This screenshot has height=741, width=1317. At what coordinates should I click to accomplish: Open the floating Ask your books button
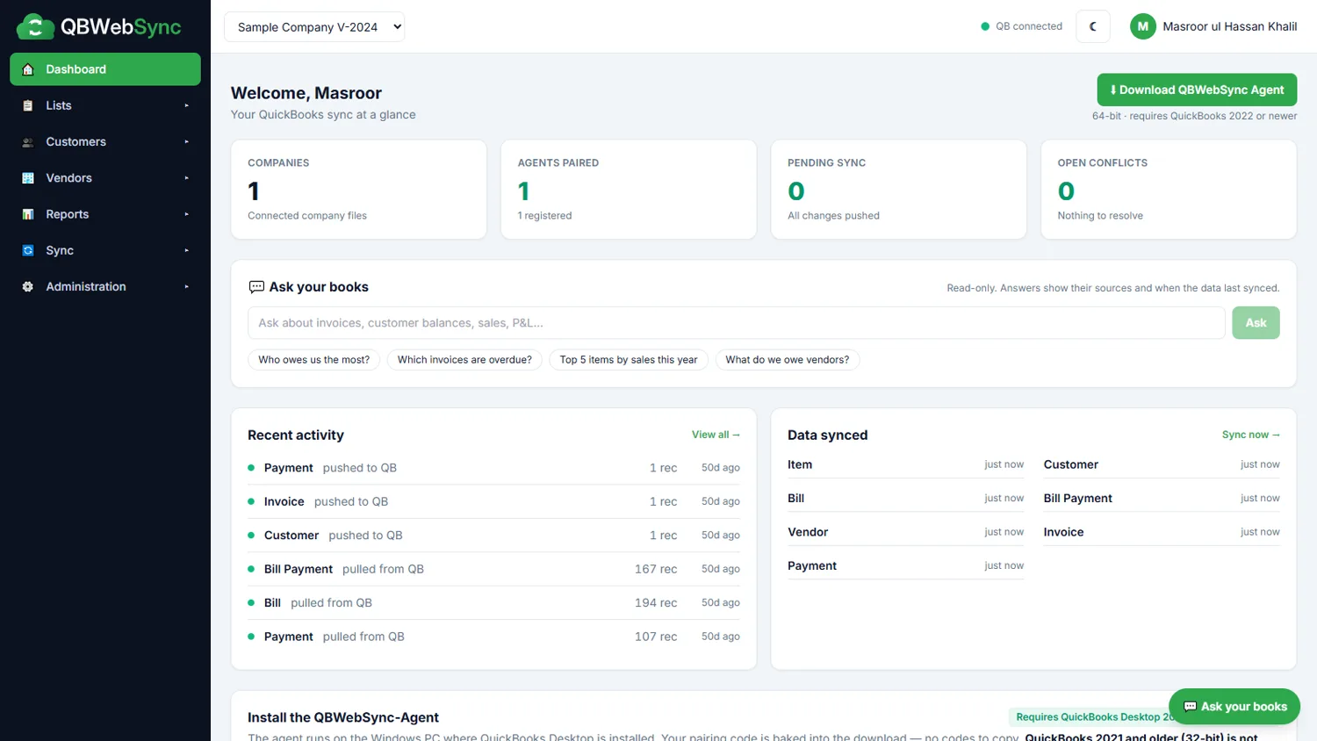(x=1234, y=707)
